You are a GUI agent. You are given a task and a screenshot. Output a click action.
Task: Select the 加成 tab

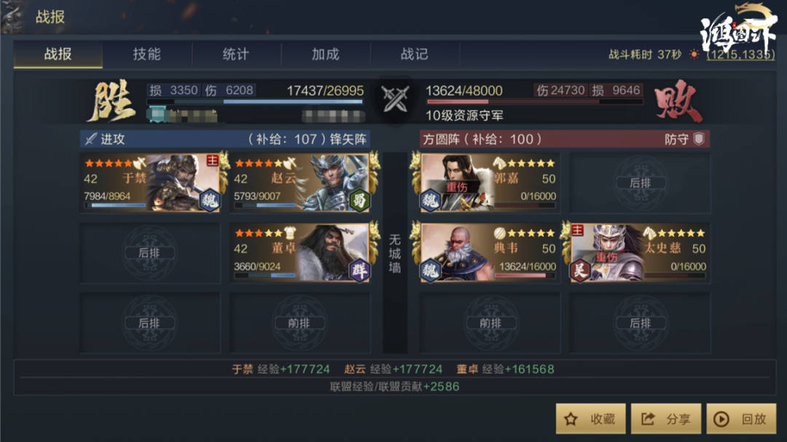coord(325,54)
